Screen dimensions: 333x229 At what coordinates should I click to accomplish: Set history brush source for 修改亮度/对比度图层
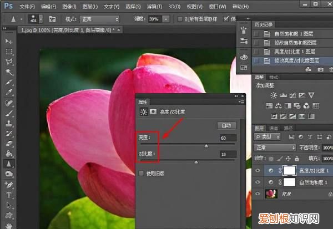pos(256,60)
